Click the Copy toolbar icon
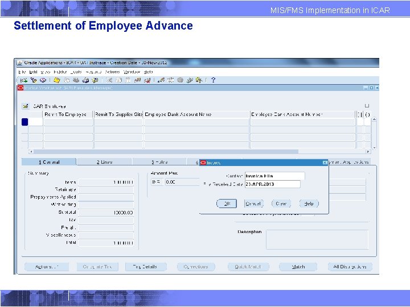The height and width of the screenshot is (307, 410). click(118, 80)
